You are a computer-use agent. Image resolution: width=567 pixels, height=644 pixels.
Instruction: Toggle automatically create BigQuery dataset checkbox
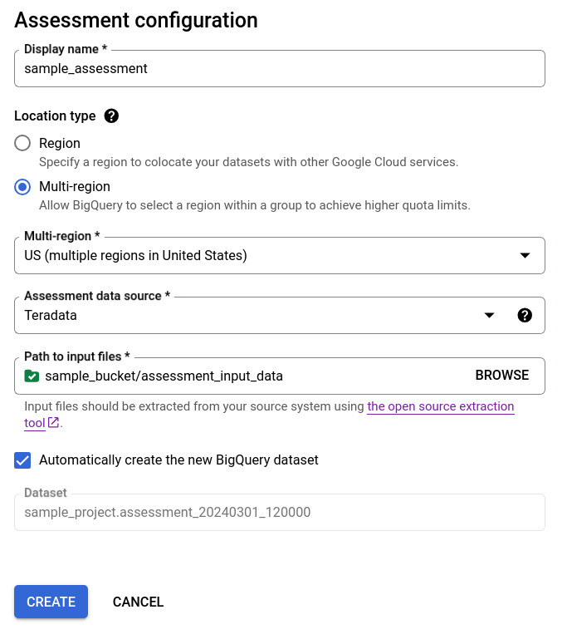coord(23,460)
